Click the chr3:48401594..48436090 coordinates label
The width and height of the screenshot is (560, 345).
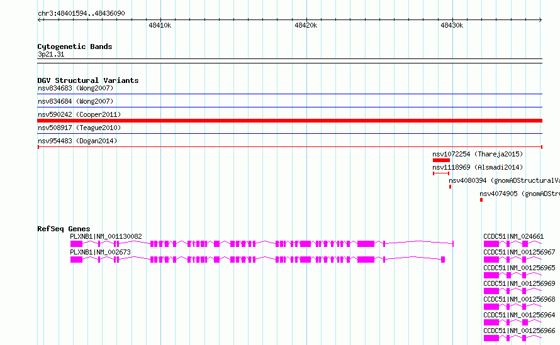(x=81, y=14)
